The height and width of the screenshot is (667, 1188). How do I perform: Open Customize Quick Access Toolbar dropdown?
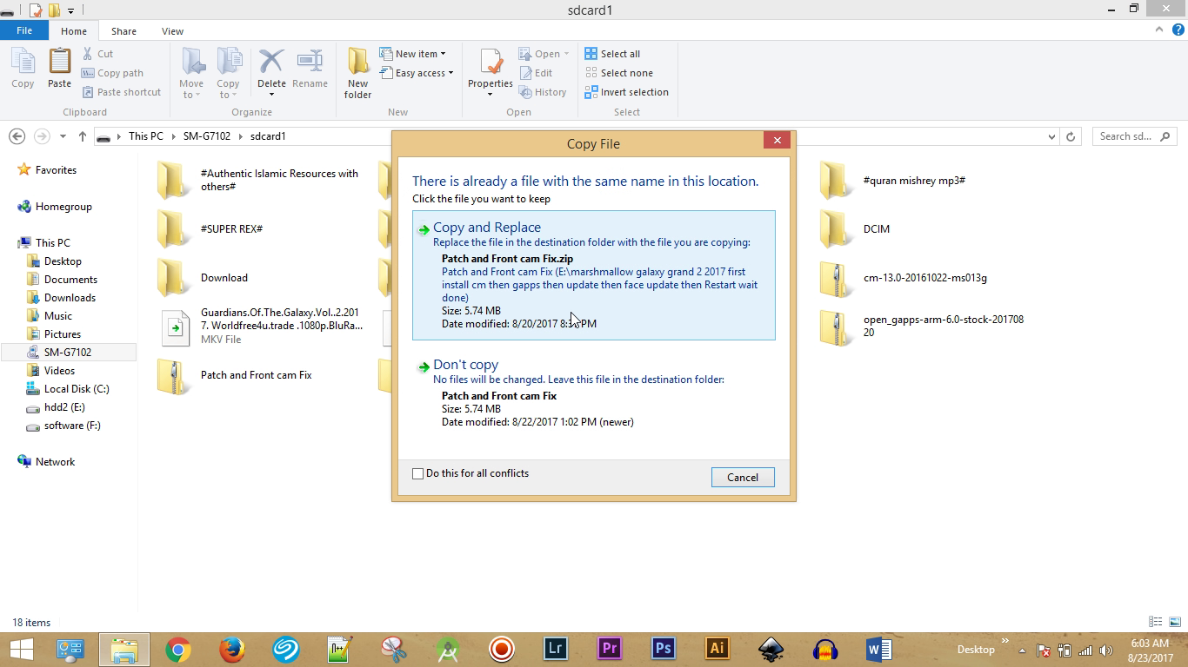click(x=70, y=10)
